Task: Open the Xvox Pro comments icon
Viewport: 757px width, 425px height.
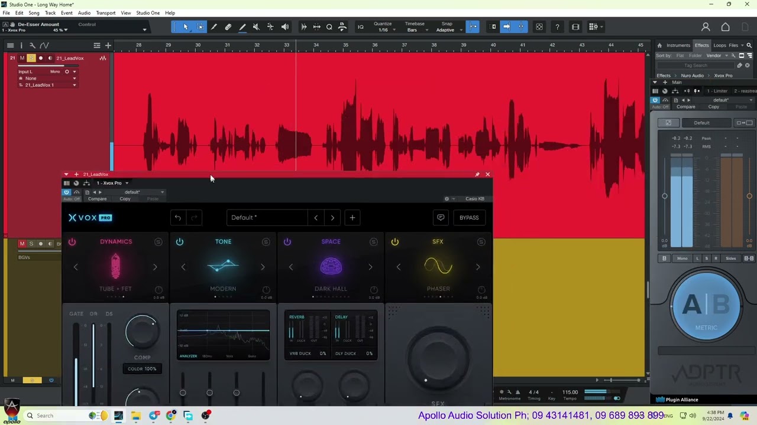Action: point(441,218)
